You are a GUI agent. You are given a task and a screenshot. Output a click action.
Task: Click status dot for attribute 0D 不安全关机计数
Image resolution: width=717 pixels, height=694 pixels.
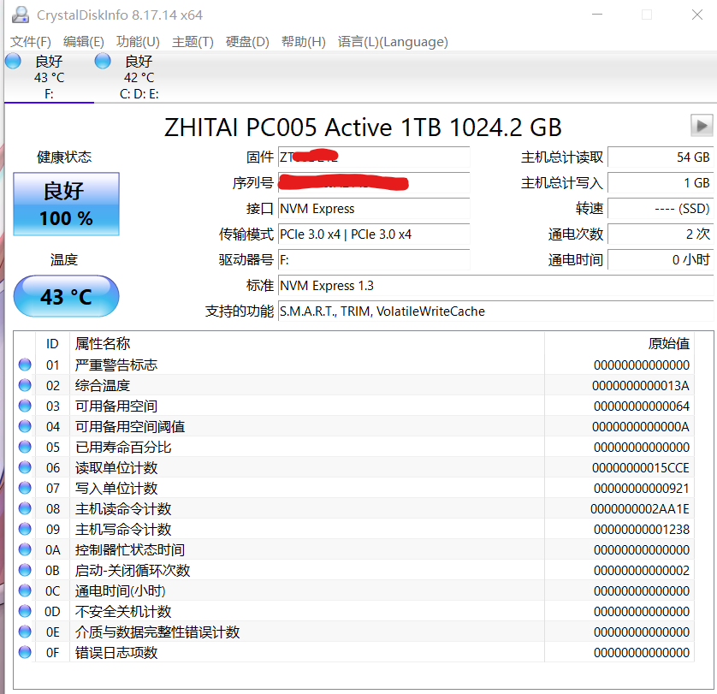tap(25, 611)
